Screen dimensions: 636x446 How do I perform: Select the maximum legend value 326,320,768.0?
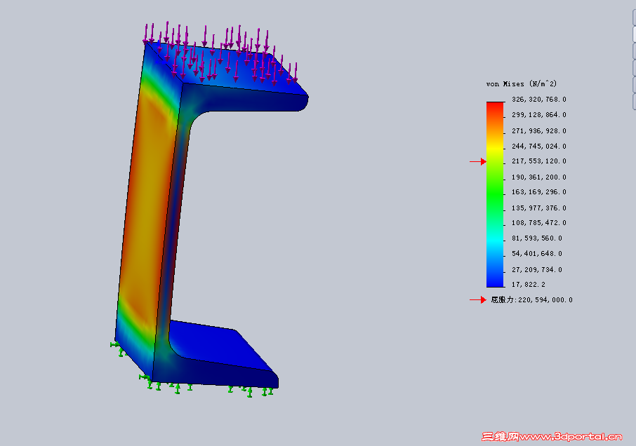[538, 100]
